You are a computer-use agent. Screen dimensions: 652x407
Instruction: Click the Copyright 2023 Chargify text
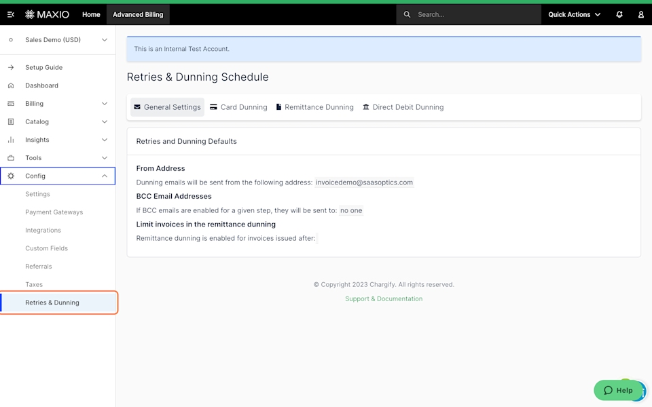coord(384,284)
